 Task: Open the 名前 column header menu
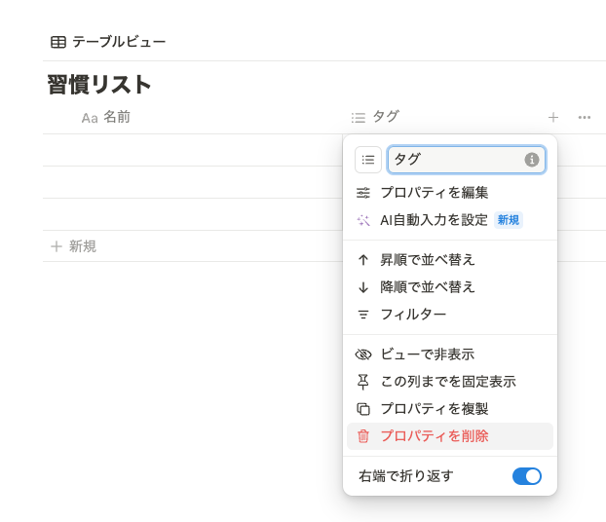coord(116,117)
